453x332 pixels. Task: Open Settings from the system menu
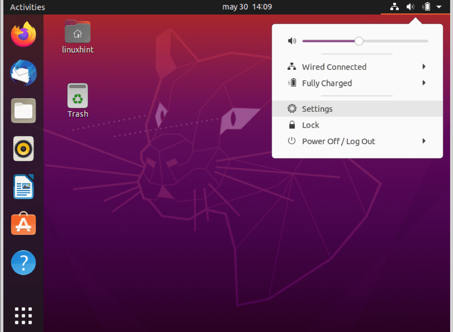pyautogui.click(x=357, y=109)
